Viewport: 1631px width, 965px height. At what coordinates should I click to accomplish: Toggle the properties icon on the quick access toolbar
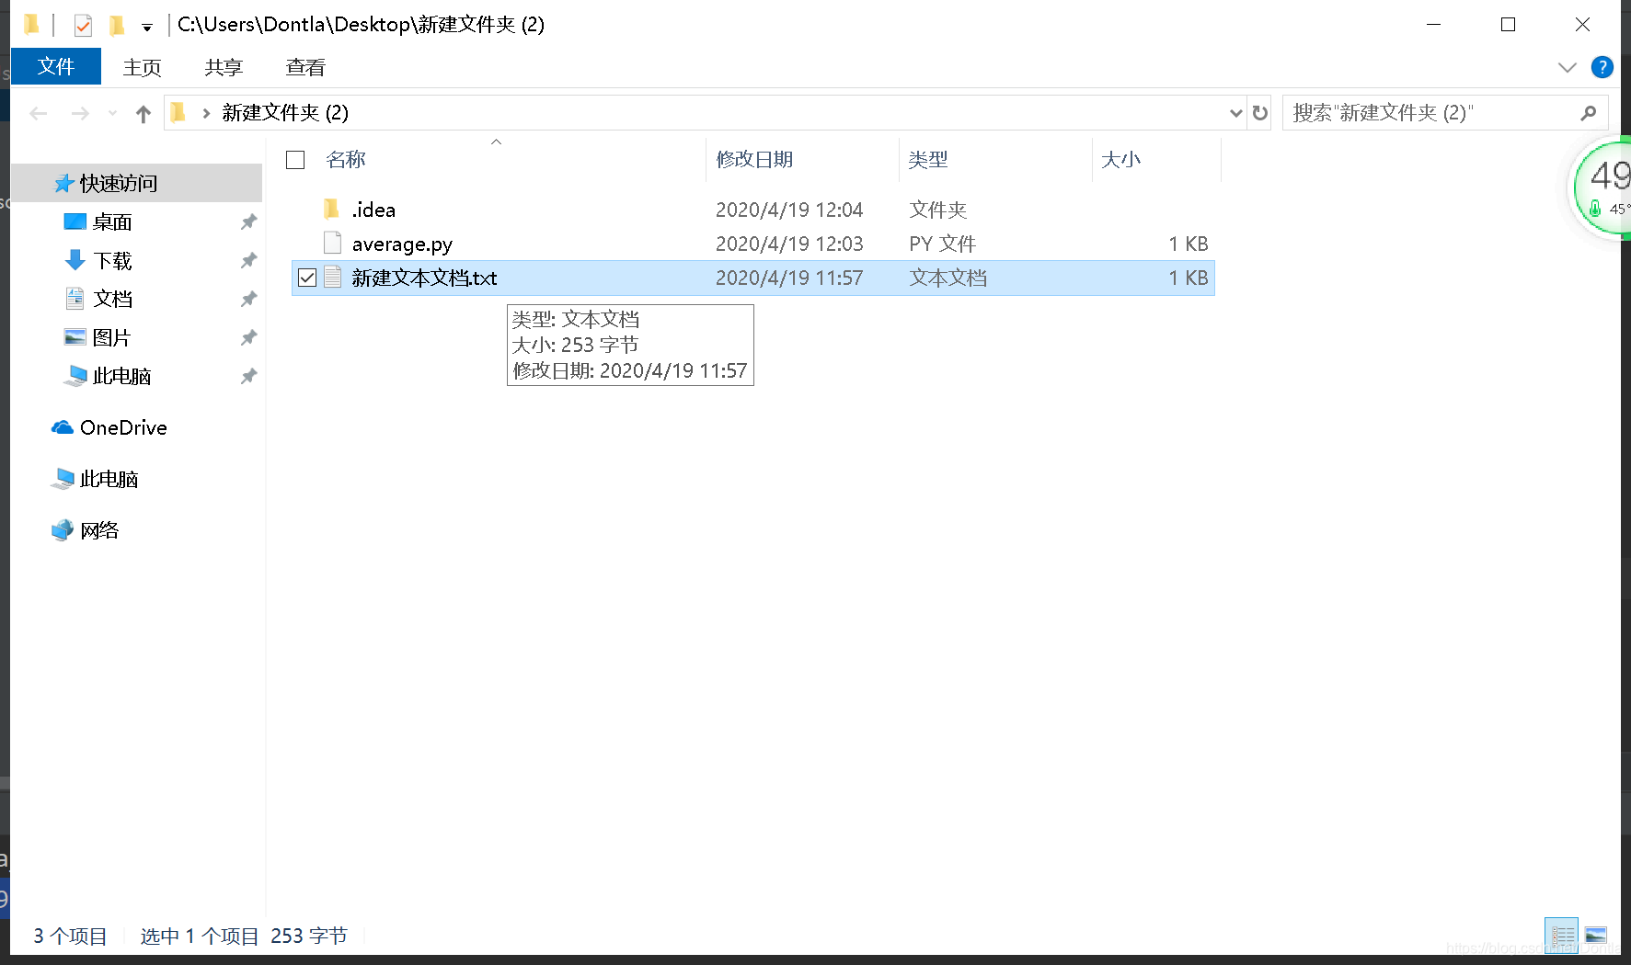tap(82, 25)
